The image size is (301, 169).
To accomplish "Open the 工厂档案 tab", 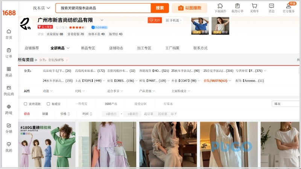I will (172, 48).
